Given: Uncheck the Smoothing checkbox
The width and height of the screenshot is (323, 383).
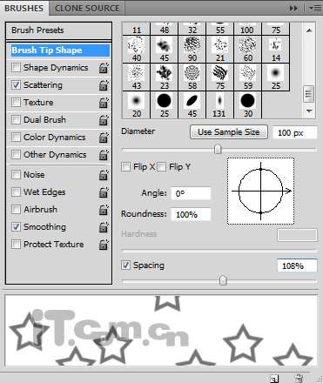Looking at the screenshot, I should click(x=16, y=226).
